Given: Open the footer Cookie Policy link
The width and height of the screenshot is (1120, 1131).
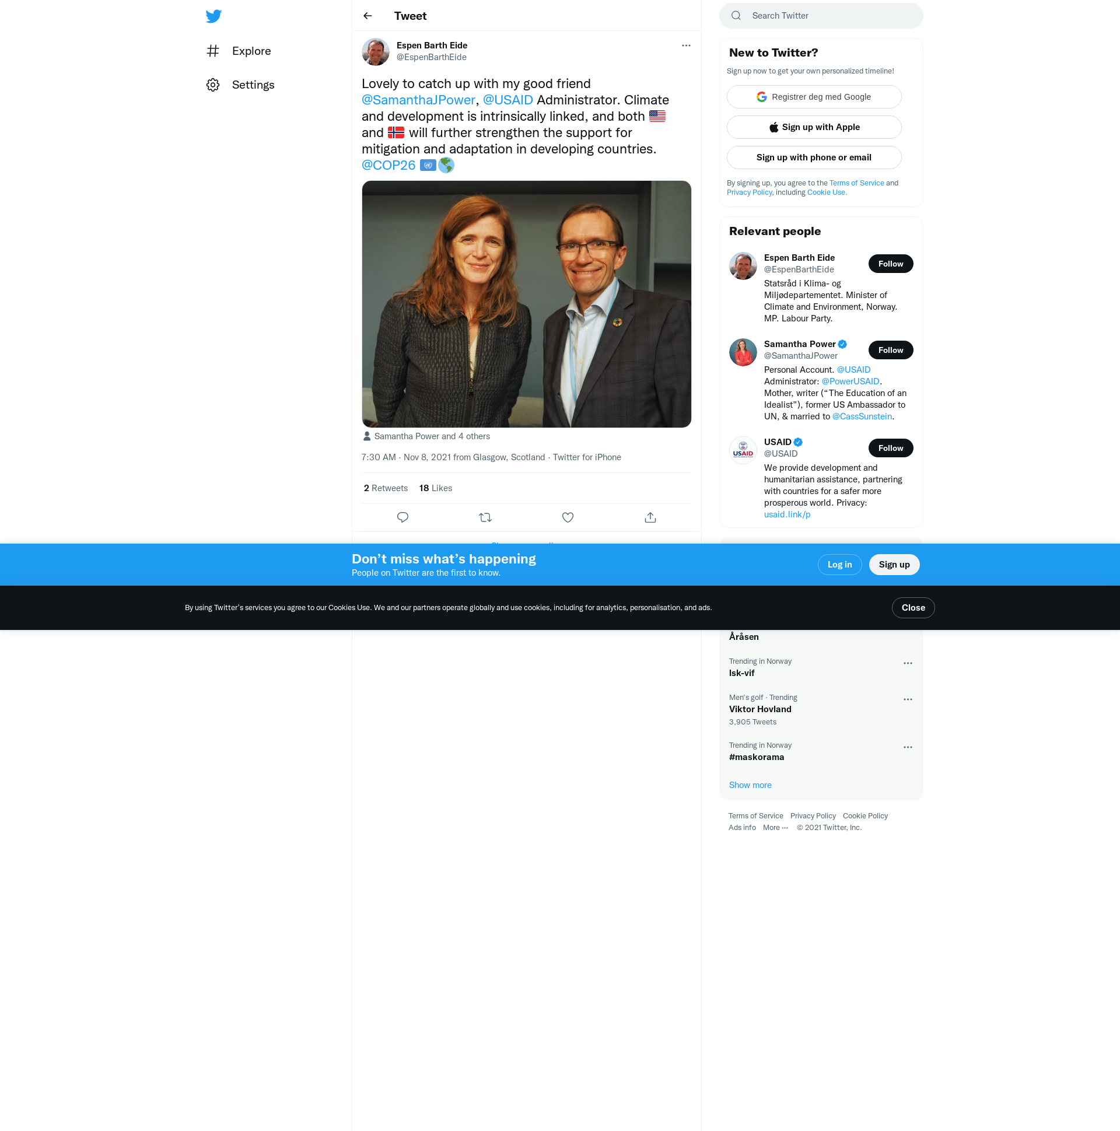Looking at the screenshot, I should [x=865, y=816].
